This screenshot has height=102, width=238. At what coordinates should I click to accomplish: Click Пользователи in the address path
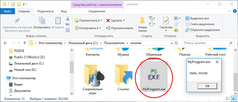click(x=114, y=43)
